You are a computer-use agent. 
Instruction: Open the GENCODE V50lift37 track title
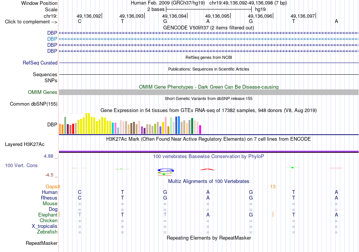[x=209, y=28]
